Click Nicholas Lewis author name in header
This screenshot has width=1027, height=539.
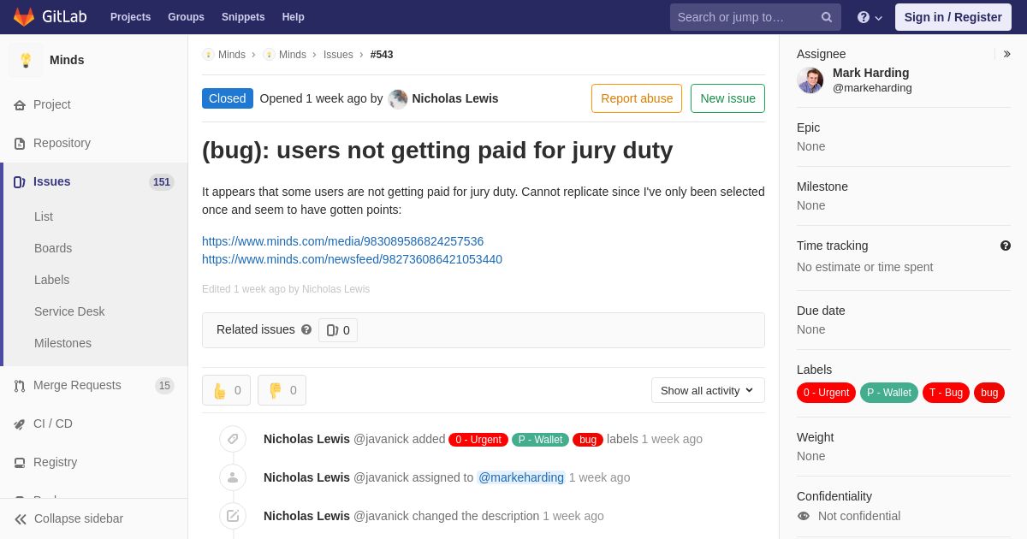(x=455, y=98)
